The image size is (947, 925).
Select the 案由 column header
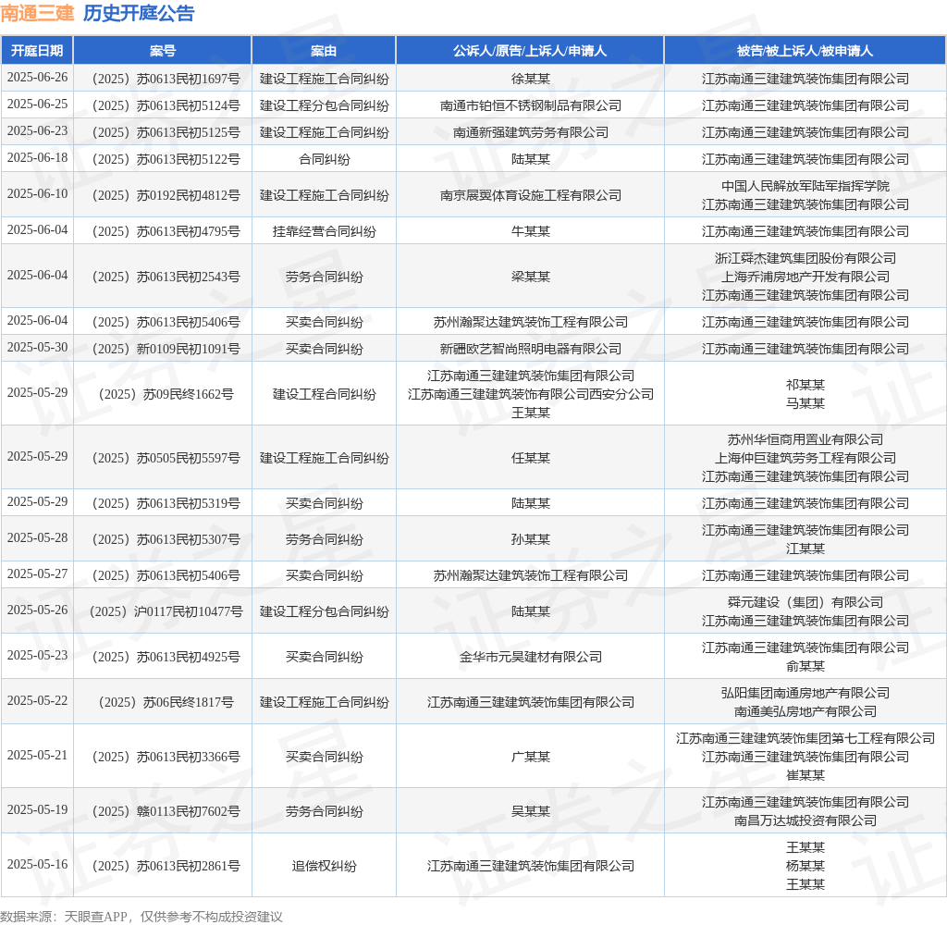[x=324, y=51]
